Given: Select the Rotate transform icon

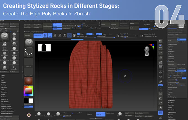Looking at the screenshot, I should (65, 35).
